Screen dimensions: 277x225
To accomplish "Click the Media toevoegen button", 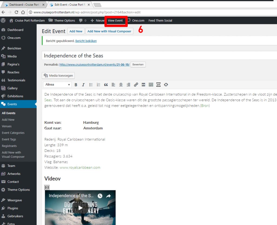I will tap(58, 75).
